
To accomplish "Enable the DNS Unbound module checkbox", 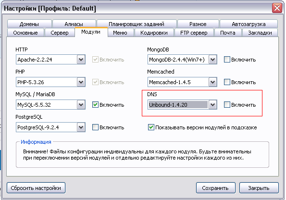I will point(227,105).
